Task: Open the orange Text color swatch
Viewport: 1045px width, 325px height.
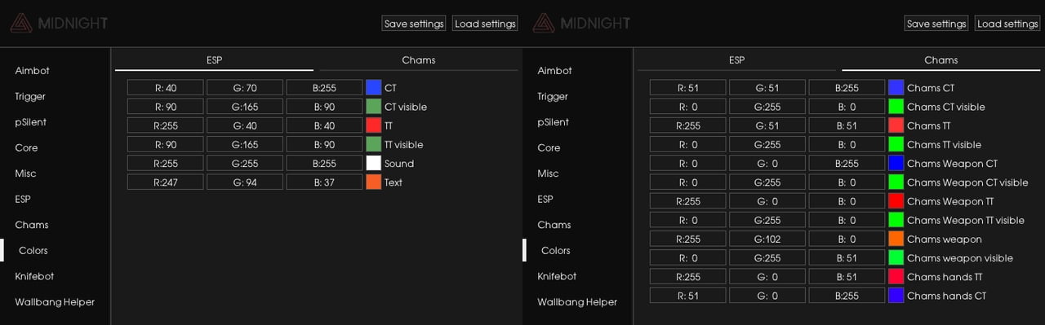Action: pos(374,182)
